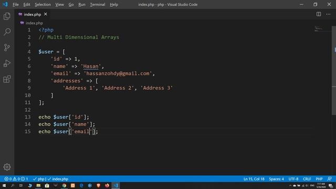336x189 pixels.
Task: Change end of line sequence via CRLF
Action: click(307, 179)
